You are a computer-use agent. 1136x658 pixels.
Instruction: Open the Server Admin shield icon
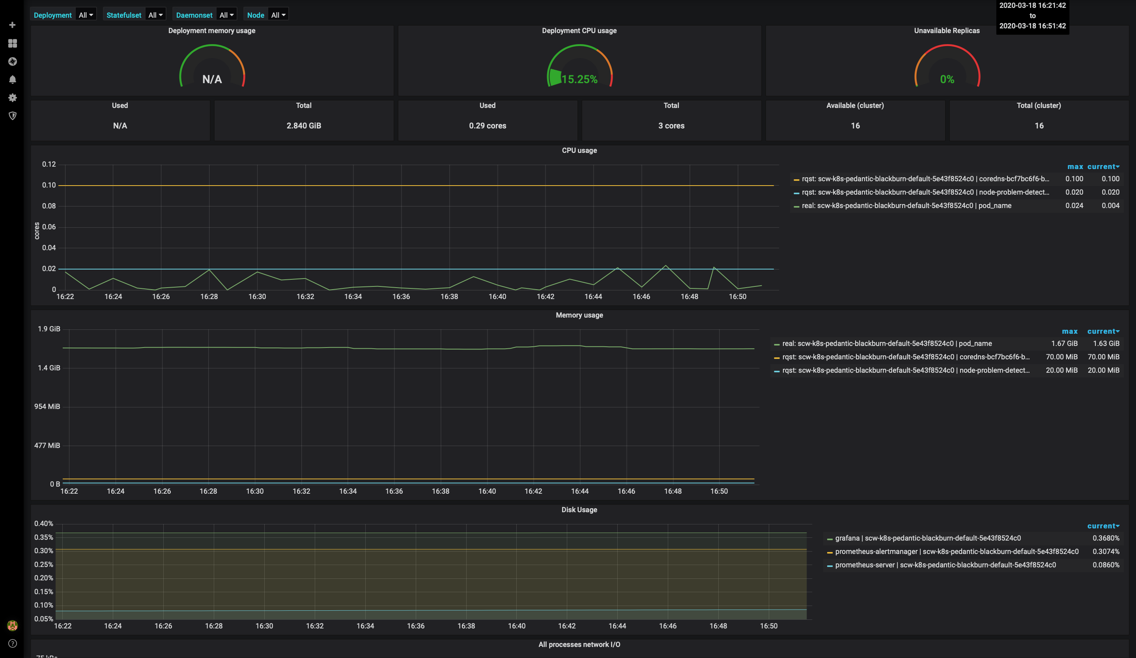[x=13, y=116]
